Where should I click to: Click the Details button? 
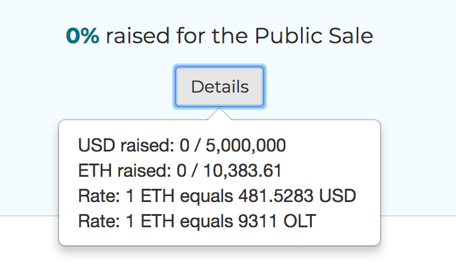click(220, 87)
